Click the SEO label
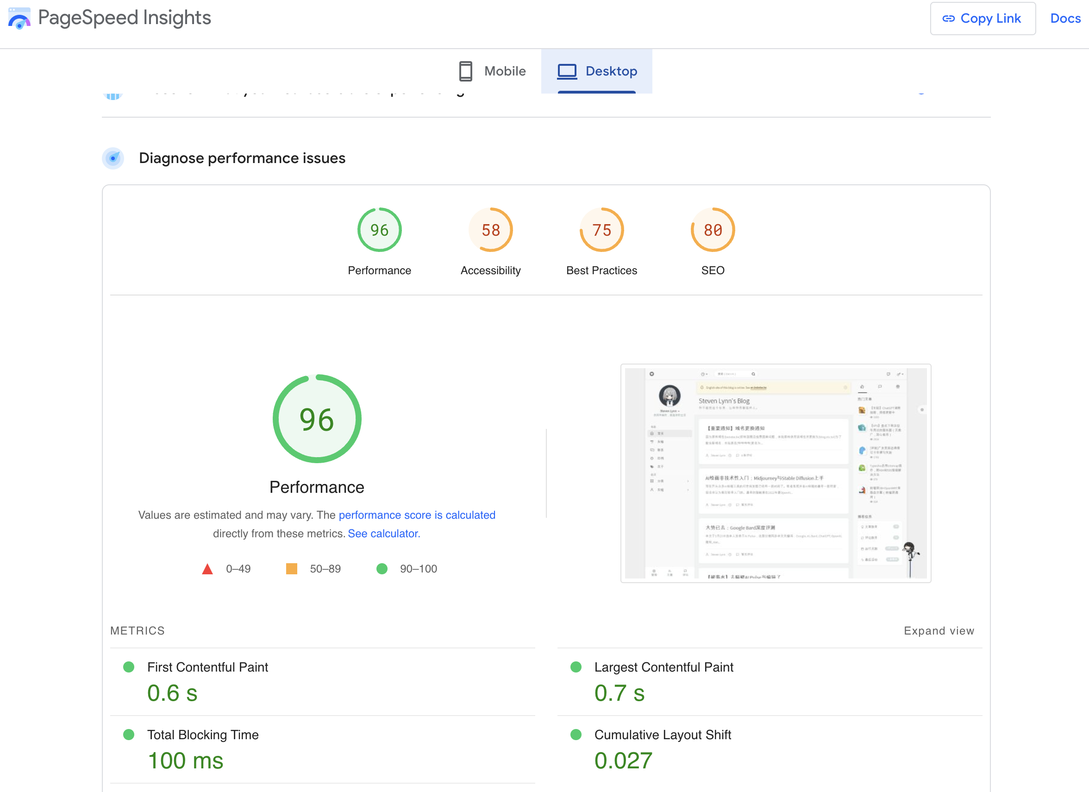 point(713,270)
